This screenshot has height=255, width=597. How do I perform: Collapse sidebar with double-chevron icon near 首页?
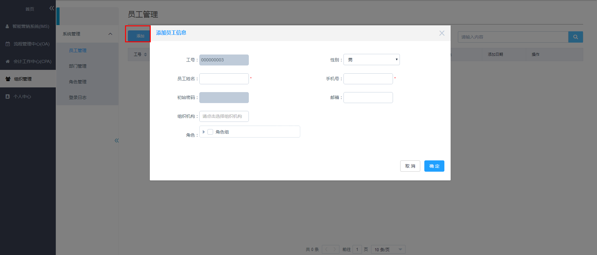(x=52, y=8)
